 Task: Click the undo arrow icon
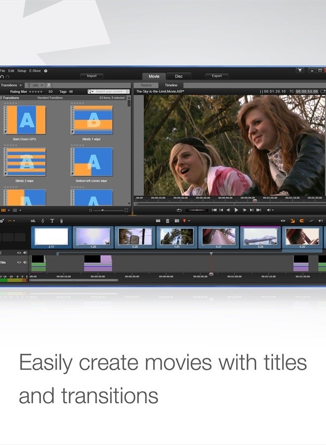[x=2, y=77]
